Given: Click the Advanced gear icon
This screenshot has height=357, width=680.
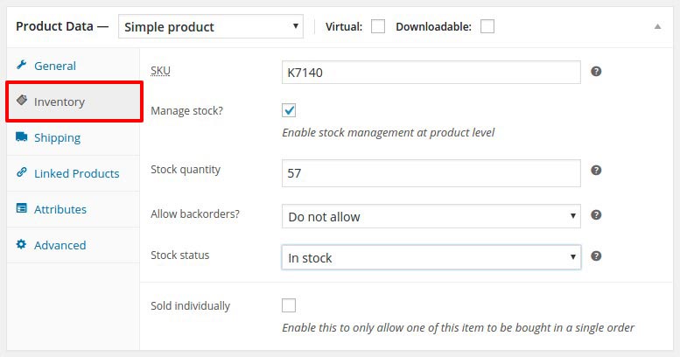Looking at the screenshot, I should pyautogui.click(x=22, y=245).
